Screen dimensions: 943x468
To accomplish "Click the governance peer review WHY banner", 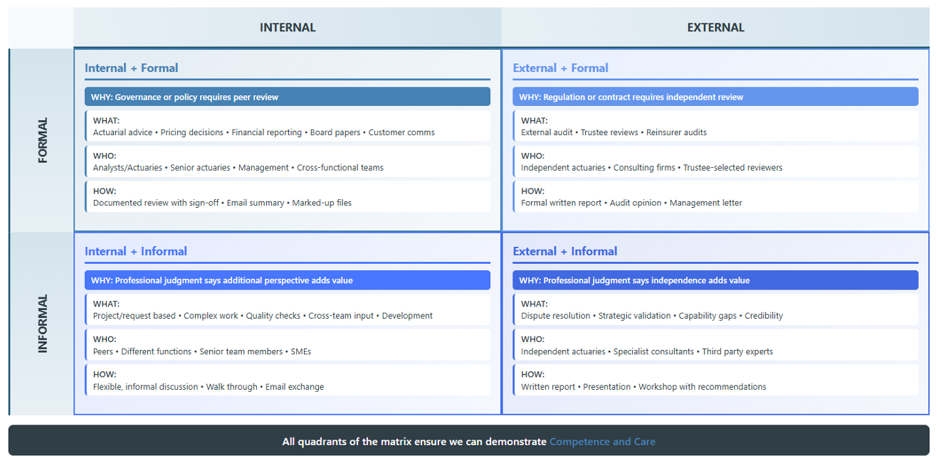I will pyautogui.click(x=288, y=96).
